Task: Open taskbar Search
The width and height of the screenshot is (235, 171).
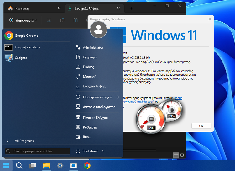Action: coord(19,166)
